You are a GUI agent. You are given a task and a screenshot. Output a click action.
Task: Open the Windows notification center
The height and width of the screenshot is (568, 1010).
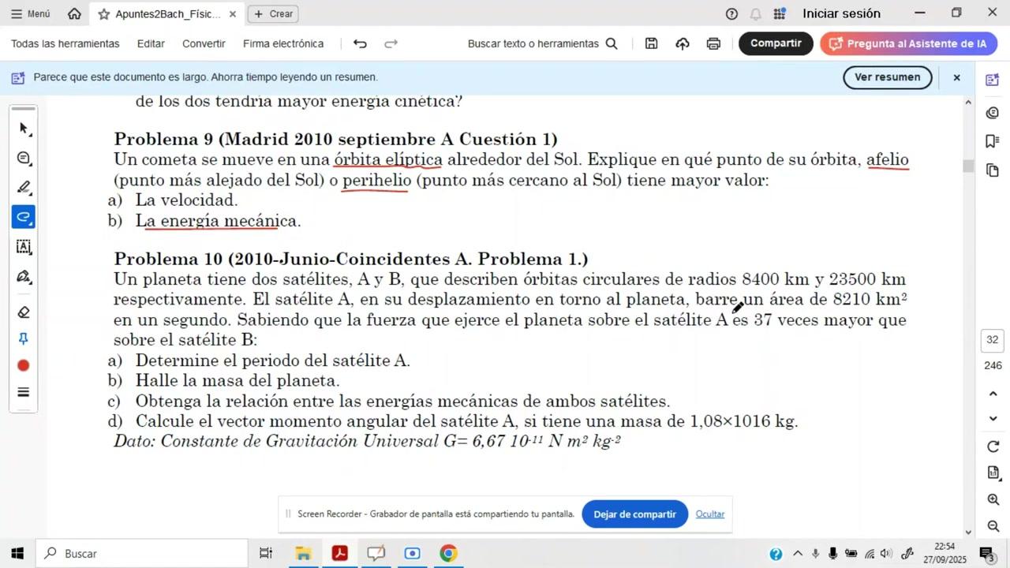point(986,554)
